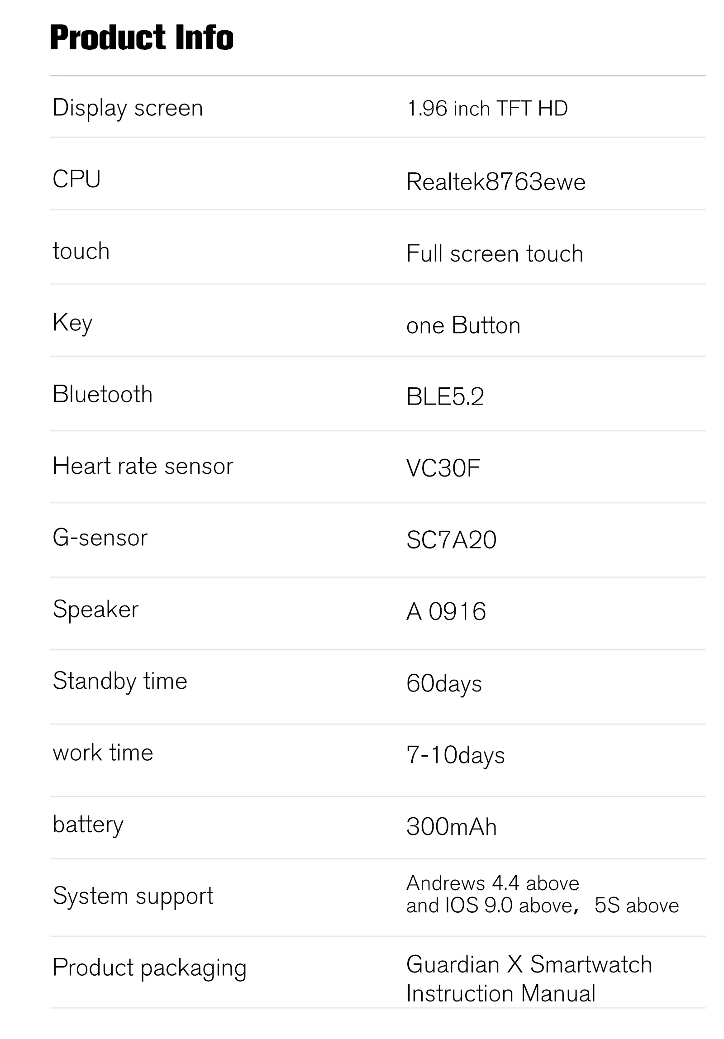The width and height of the screenshot is (724, 1039).
Task: Select the one Button value
Action: 463,325
